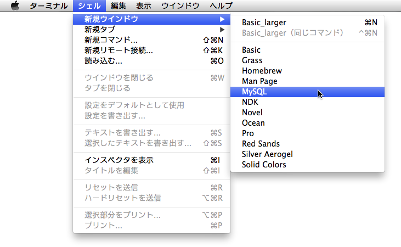This screenshot has width=401, height=247.
Task: Open the 表示 menu
Action: click(144, 5)
